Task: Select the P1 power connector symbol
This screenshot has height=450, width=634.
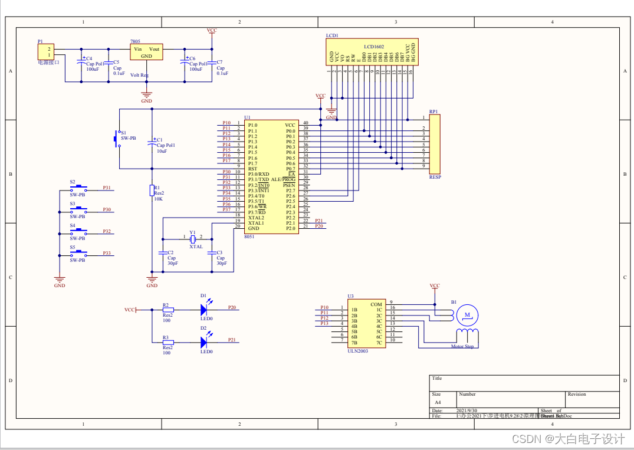Action: click(x=45, y=52)
